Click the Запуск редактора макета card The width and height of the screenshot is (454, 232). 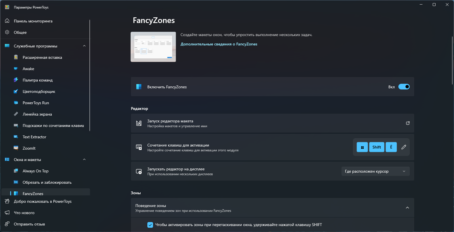[x=273, y=123]
